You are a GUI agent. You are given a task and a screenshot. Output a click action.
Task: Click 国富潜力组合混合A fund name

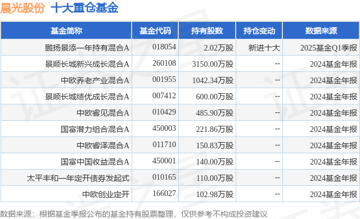click(x=95, y=129)
